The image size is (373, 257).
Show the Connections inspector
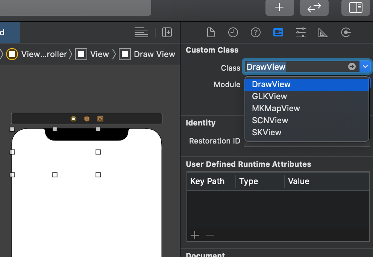tap(346, 32)
